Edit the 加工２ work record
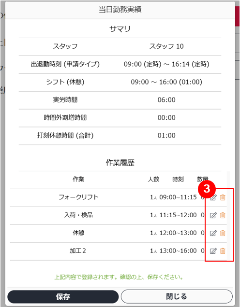 (x=213, y=251)
